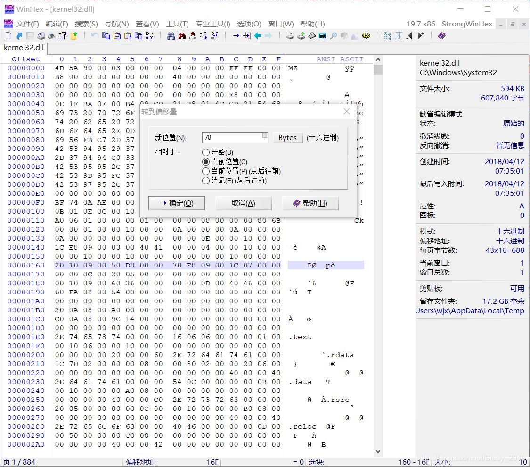Click the two-column data view icon

coord(399,35)
